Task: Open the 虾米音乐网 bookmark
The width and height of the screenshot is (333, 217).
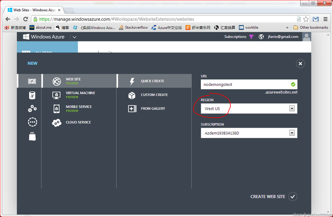Action: [198, 28]
